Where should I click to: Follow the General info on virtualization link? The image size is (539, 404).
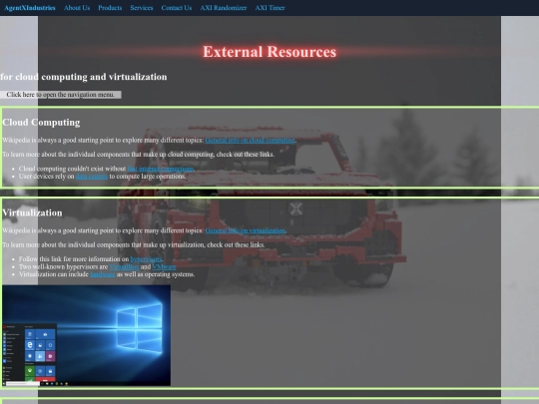click(x=246, y=230)
